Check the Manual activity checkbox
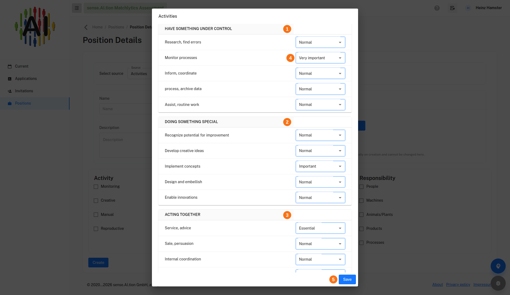Viewport: 510px width, 295px height. tap(96, 215)
